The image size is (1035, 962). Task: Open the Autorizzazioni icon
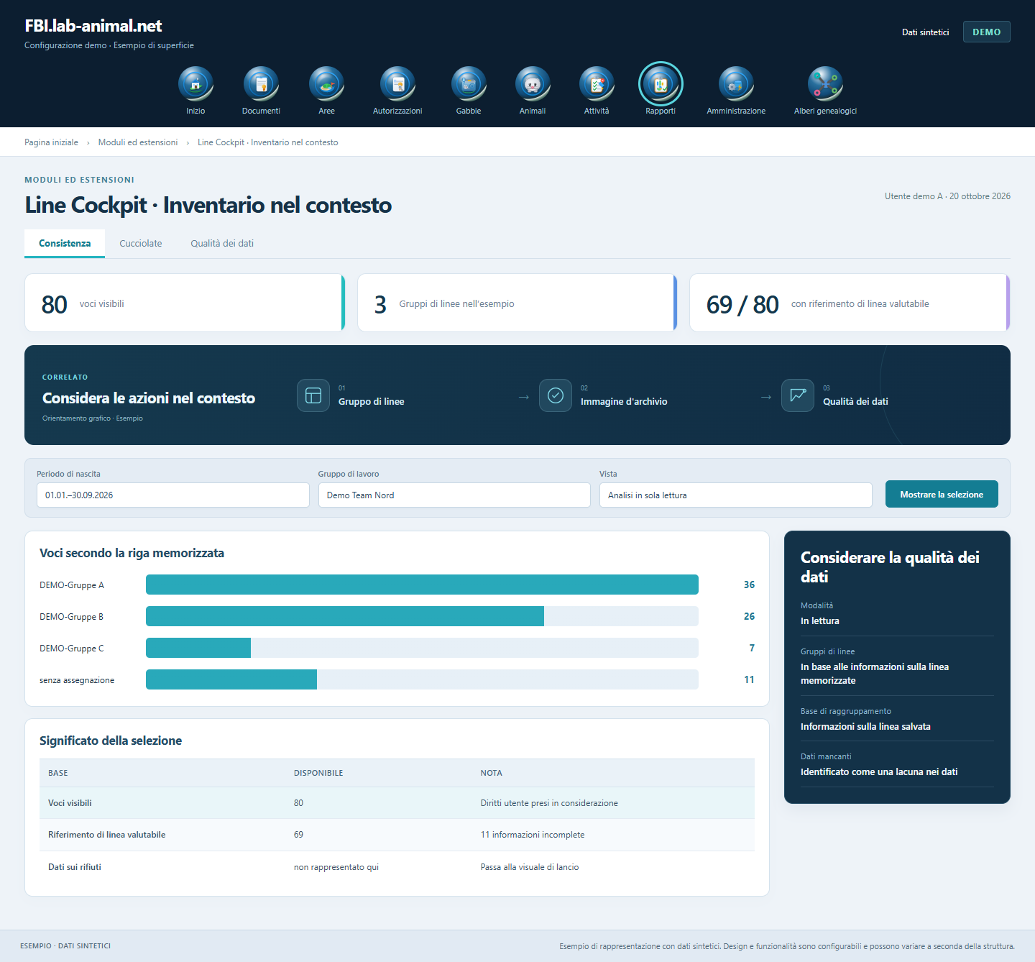click(x=397, y=83)
